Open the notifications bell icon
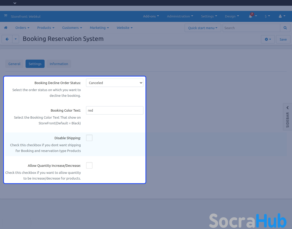Viewport: 292px width, 229px height. [x=251, y=16]
